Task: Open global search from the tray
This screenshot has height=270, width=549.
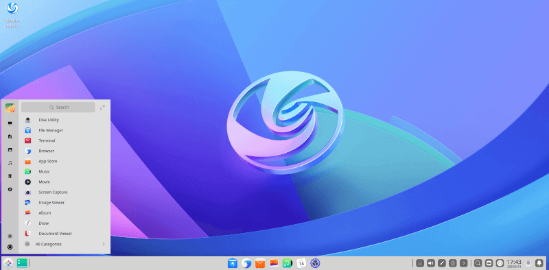Action: (478, 263)
